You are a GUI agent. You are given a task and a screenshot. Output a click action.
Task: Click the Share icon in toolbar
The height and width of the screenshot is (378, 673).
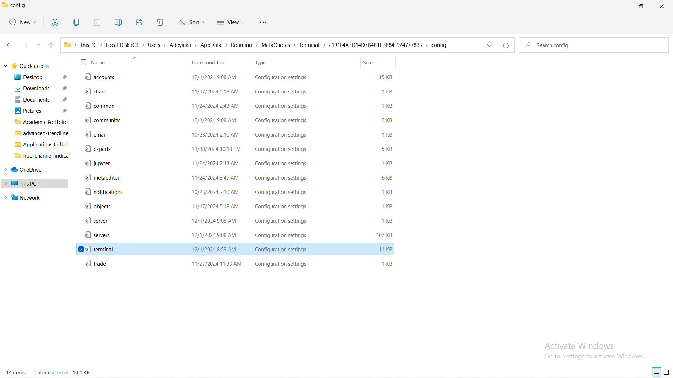(139, 22)
